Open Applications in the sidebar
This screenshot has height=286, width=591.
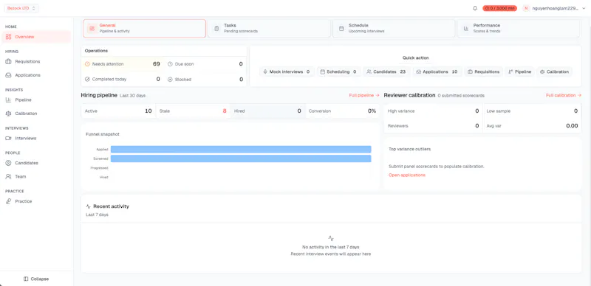[x=36, y=75]
